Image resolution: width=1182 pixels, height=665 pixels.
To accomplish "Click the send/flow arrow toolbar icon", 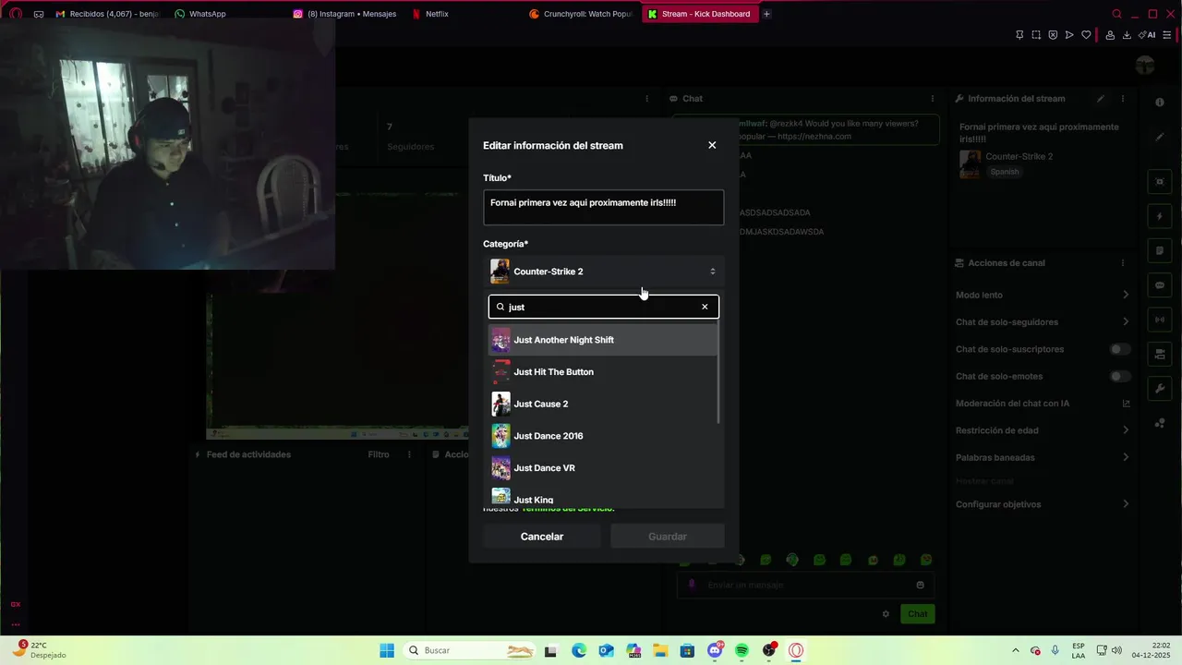I will (x=1069, y=35).
